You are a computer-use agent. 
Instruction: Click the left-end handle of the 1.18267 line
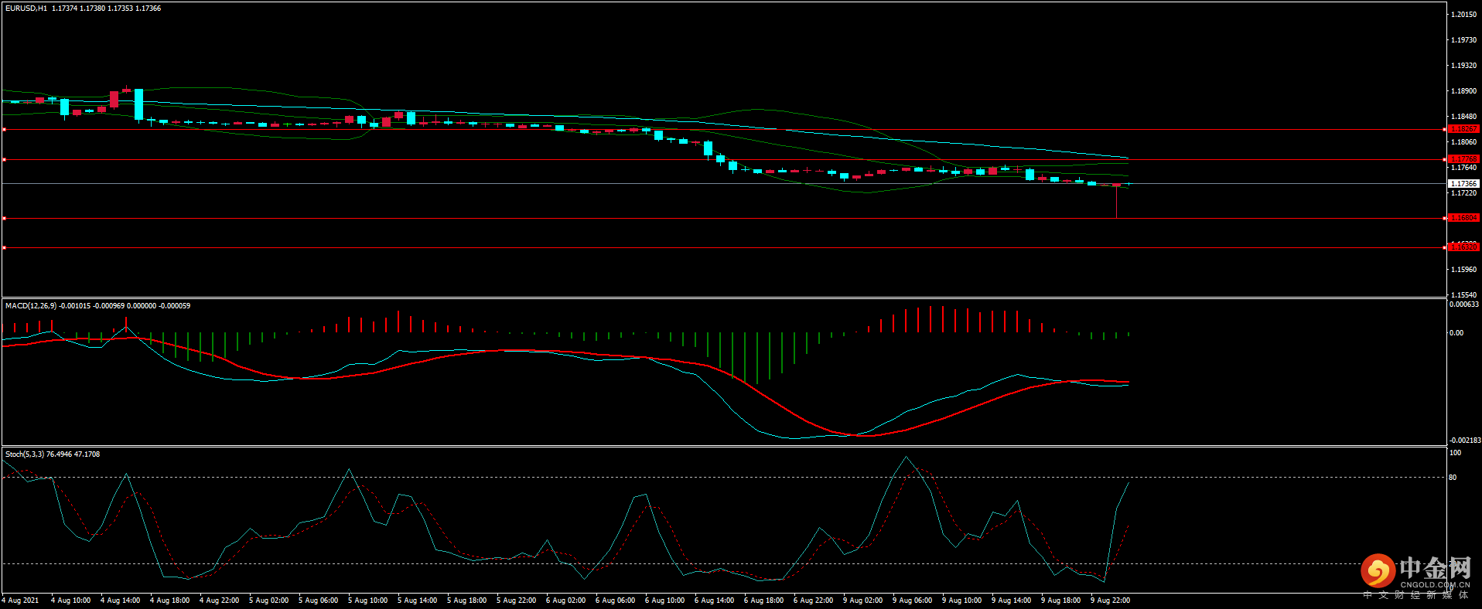(x=5, y=130)
